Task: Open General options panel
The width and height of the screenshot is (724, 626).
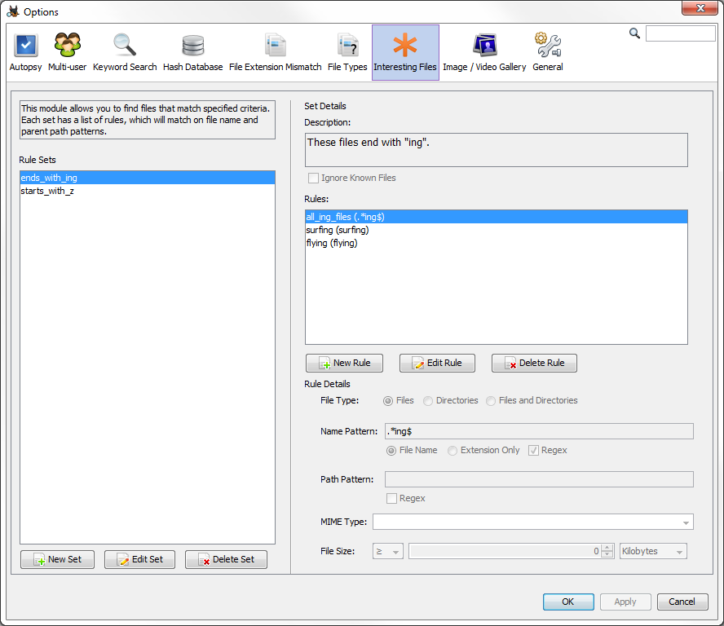Action: point(547,53)
